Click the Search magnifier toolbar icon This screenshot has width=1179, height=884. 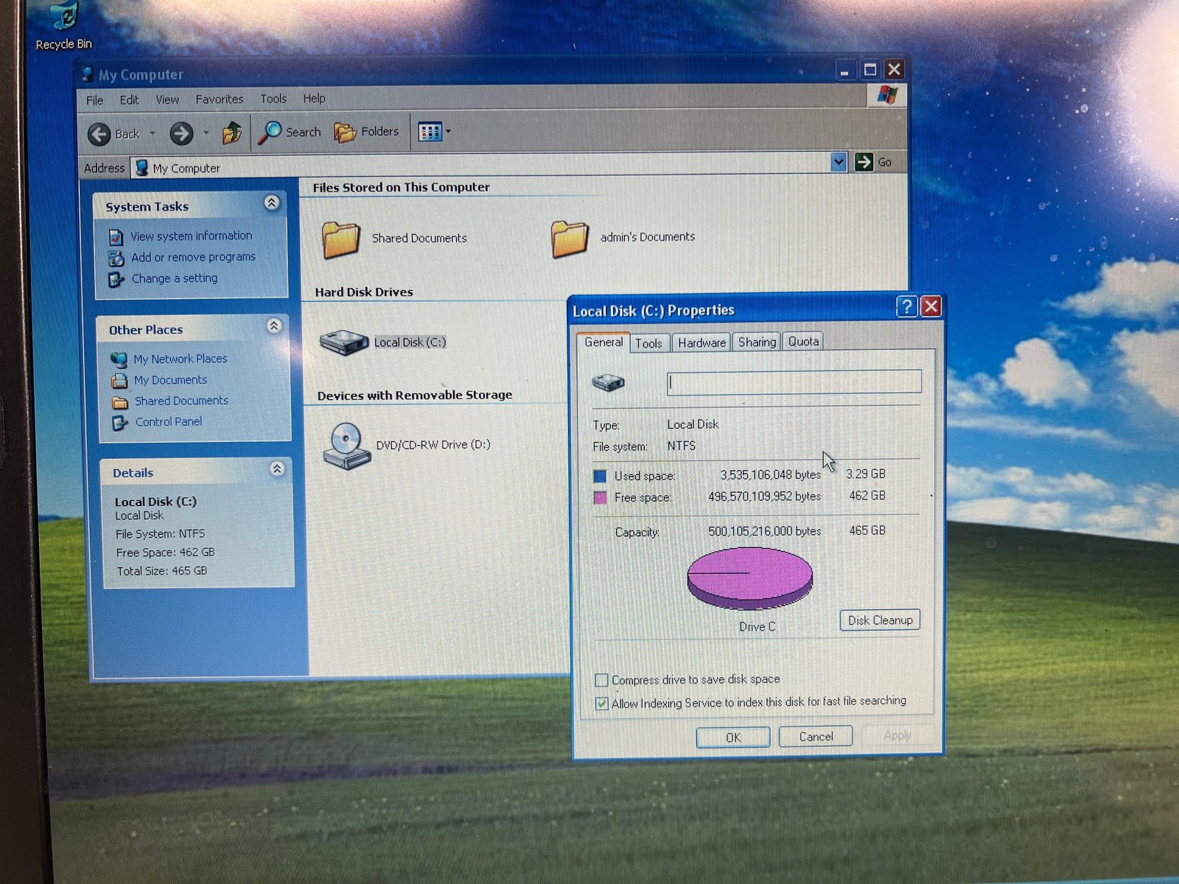270,133
